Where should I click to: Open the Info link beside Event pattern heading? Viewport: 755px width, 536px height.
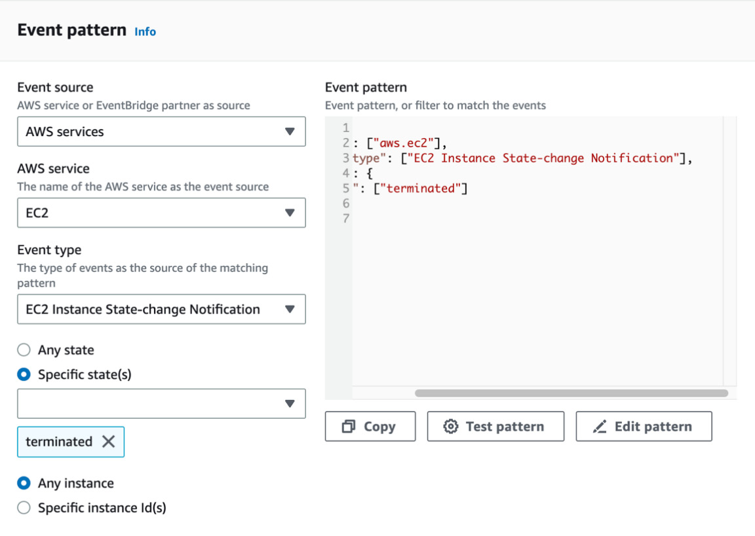(145, 31)
